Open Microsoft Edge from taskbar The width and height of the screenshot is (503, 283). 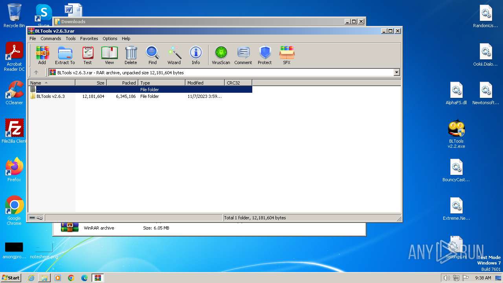coord(84,278)
